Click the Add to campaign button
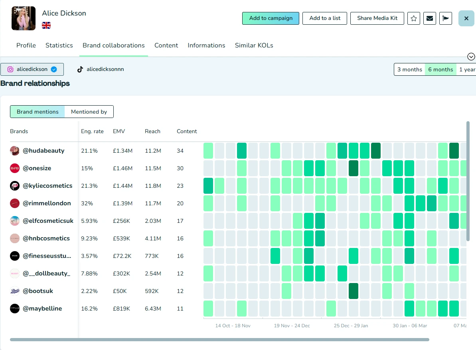 271,18
